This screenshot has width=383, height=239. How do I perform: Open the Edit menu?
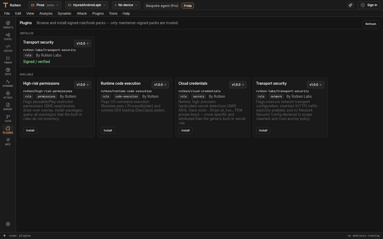[18, 13]
